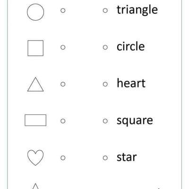Image resolution: width=189 pixels, height=189 pixels.
Task: Click the word heart
Action: tap(131, 83)
